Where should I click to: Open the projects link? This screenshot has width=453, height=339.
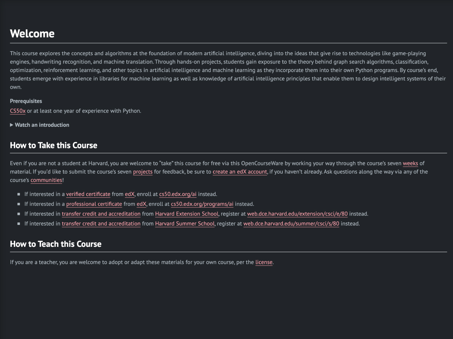143,172
